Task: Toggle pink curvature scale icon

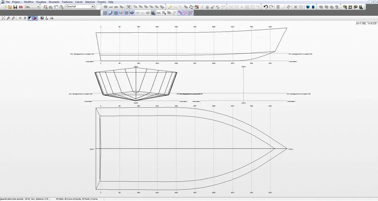Action: click(186, 13)
